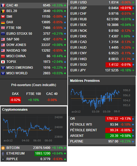Click the OR price 1791.22

112,119
